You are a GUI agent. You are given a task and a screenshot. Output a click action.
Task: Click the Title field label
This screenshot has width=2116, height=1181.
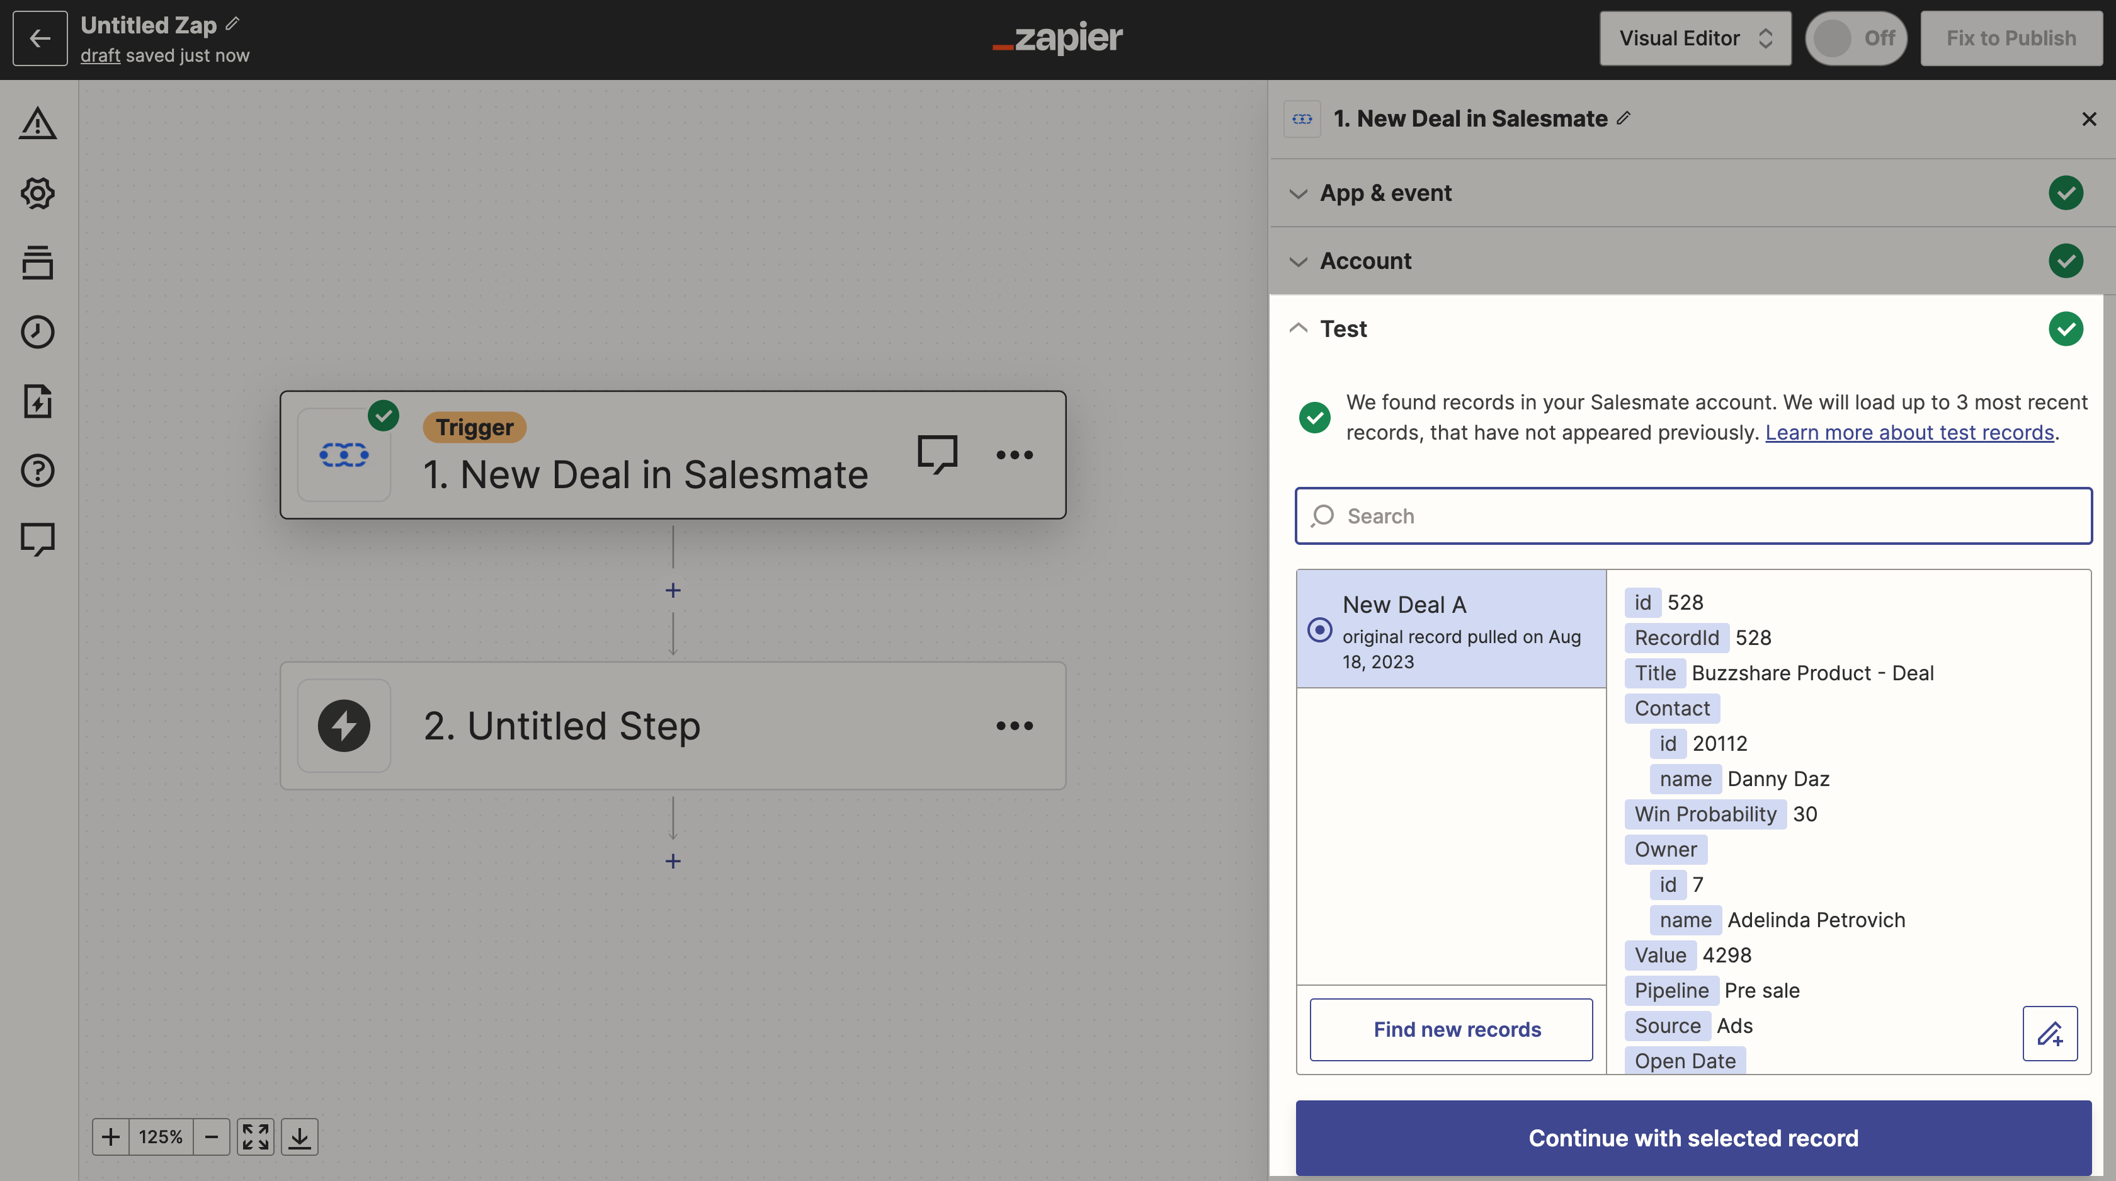[1654, 673]
